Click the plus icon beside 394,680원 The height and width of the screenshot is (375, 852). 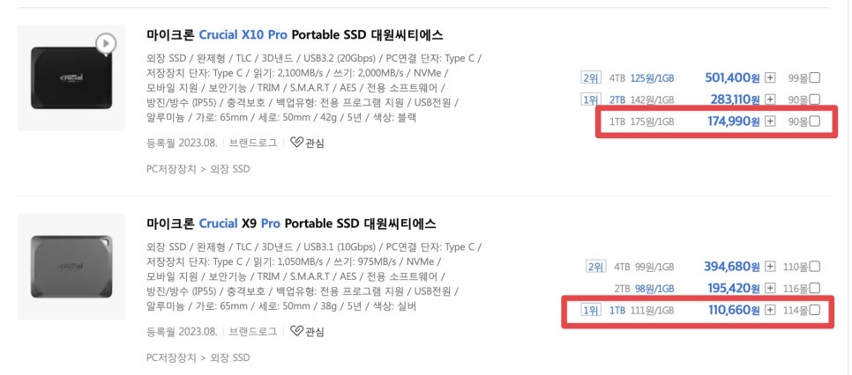coord(770,267)
